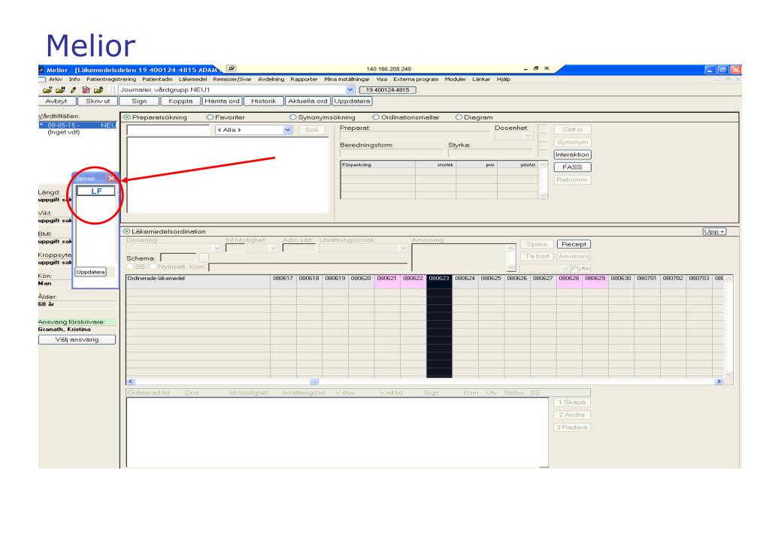769x555 pixels.
Task: Click the Uppdatera button in top toolbar
Action: click(352, 101)
